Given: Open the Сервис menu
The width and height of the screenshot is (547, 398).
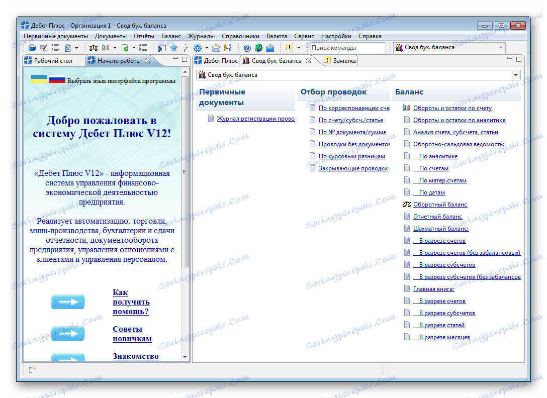Looking at the screenshot, I should tap(304, 36).
